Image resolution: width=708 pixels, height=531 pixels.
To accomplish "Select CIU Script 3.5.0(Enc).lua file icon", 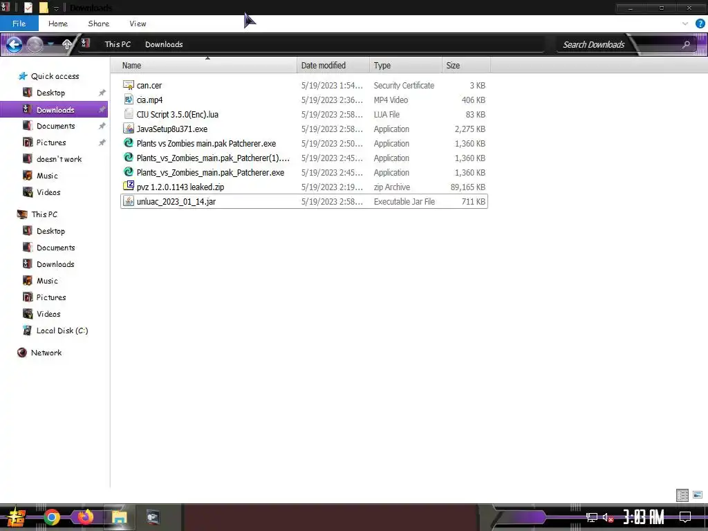I will 128,114.
